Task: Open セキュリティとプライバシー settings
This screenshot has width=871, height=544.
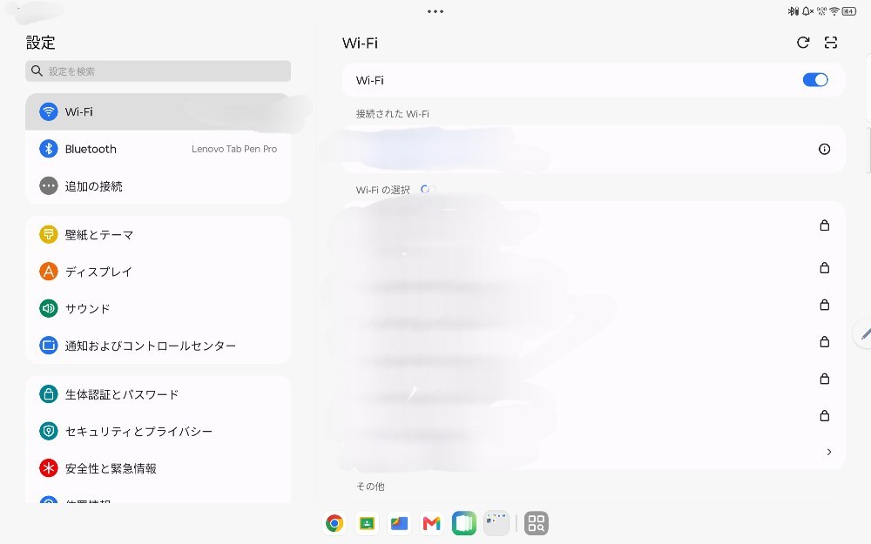Action: [x=158, y=432]
